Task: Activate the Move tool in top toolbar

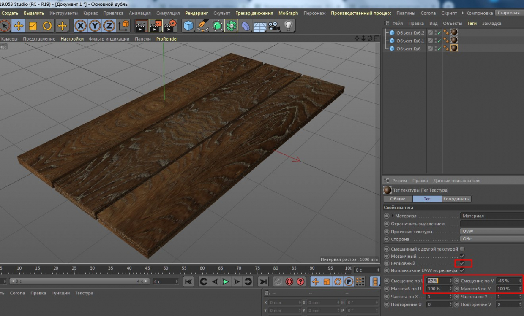Action: tap(19, 26)
